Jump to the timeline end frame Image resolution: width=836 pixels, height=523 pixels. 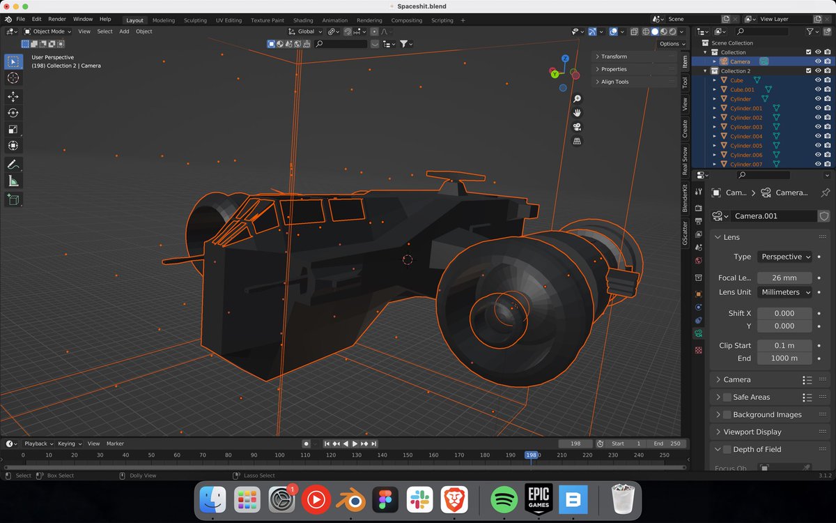point(373,444)
